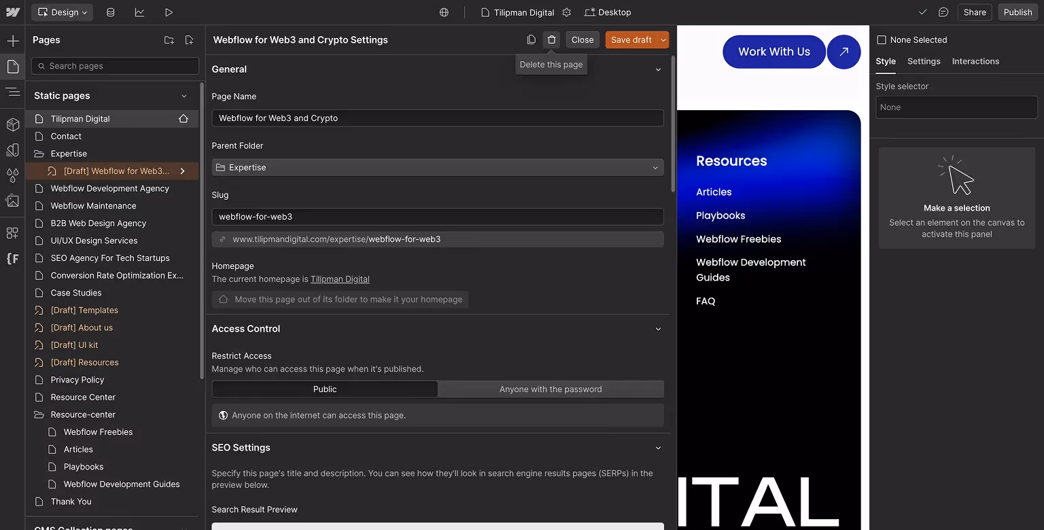1044x530 pixels.
Task: Switch to the Interactions tab
Action: 975,61
